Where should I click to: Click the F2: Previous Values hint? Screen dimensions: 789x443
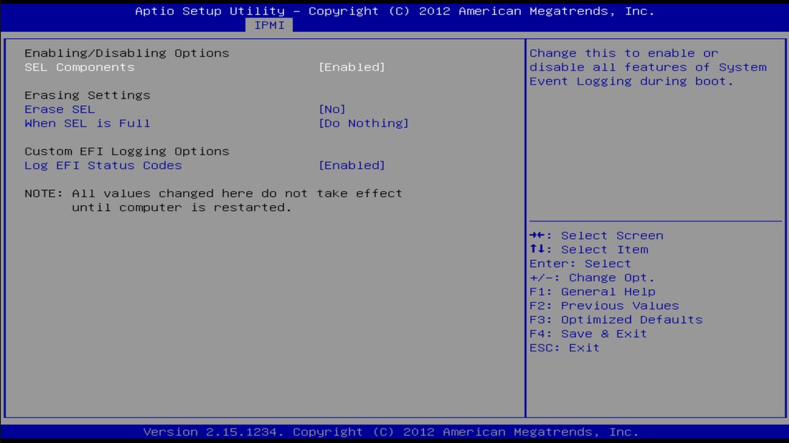[604, 306]
